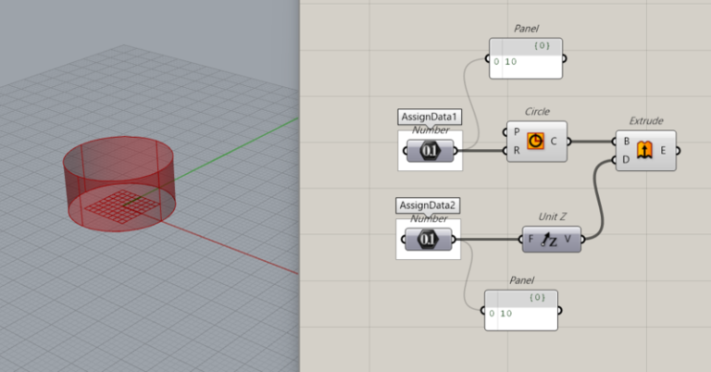Select the Number parameter under AssignData1
The width and height of the screenshot is (711, 372).
coord(429,150)
